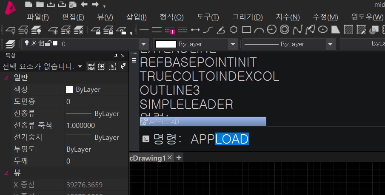The height and width of the screenshot is (195, 385).
Task: Toggle layer on/off lightbulb in layer box
Action: click(x=27, y=43)
